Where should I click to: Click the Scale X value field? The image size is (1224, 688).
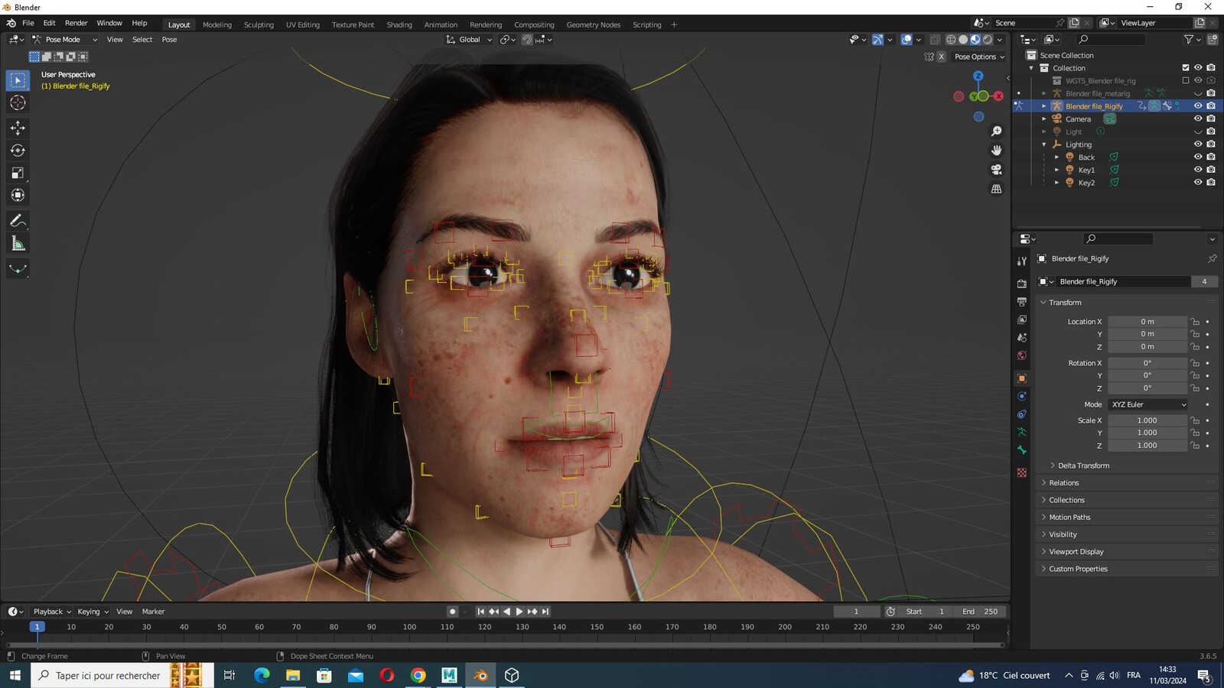1147,420
